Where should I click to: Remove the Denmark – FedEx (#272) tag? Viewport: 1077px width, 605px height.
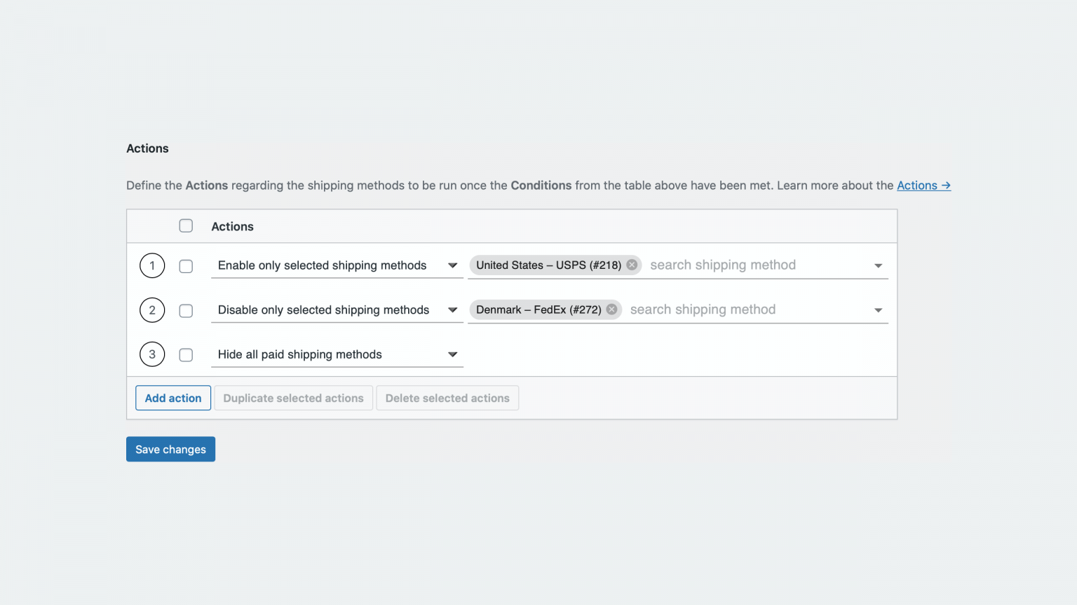coord(611,309)
